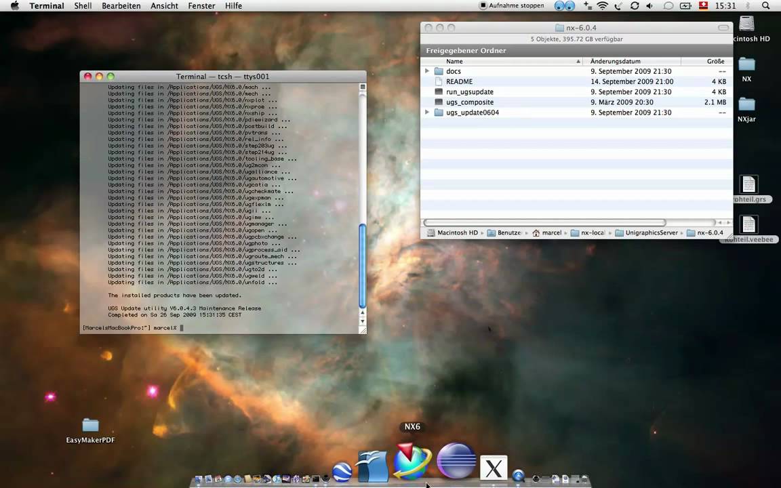
Task: Click the Finder toolbar toggle pill button
Action: point(723,28)
